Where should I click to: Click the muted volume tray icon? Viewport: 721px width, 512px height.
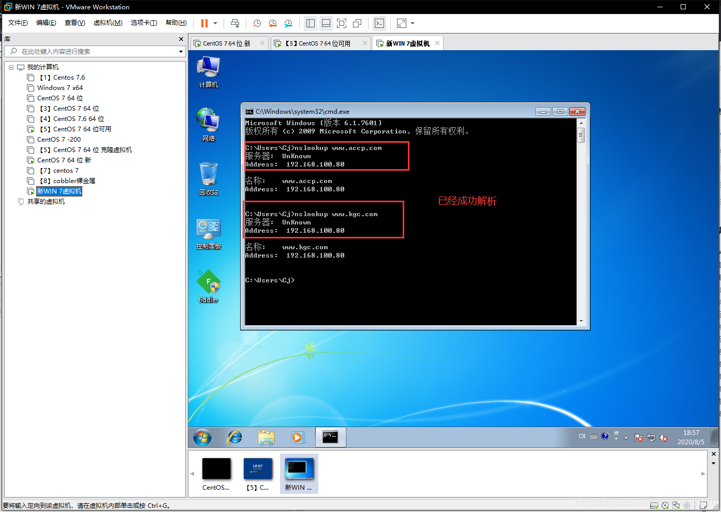pos(664,438)
